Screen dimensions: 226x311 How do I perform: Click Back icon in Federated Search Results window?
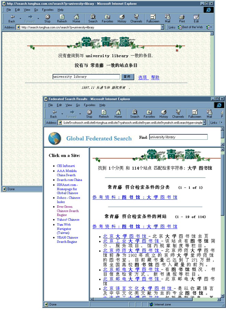(x=53, y=114)
